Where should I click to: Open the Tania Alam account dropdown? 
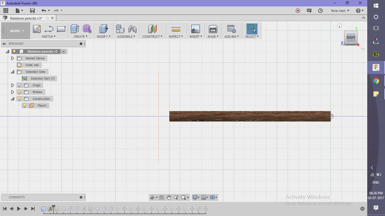340,11
